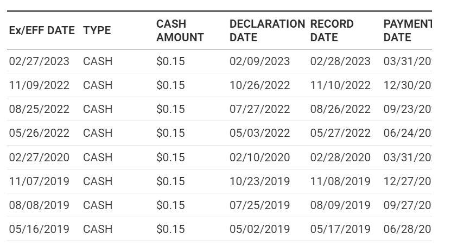Select the 02/27/2023 ex-date cell

coord(39,61)
